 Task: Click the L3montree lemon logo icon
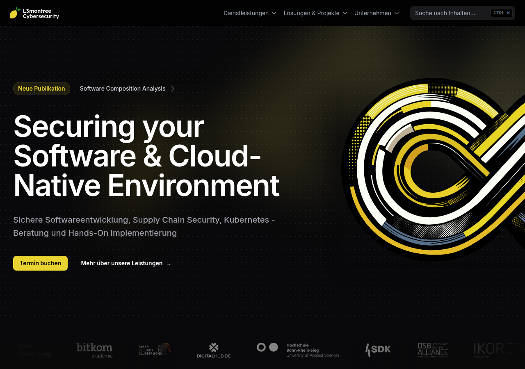click(x=15, y=13)
